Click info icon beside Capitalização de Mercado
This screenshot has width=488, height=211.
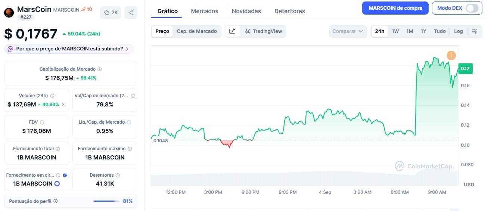[x=100, y=69]
